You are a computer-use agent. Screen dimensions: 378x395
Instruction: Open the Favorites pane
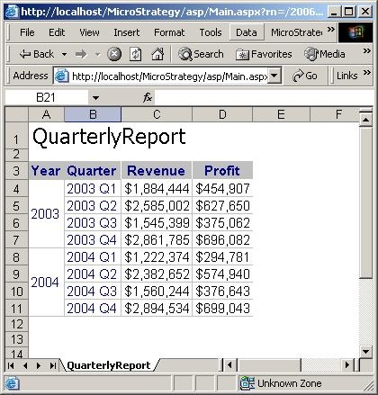(264, 54)
